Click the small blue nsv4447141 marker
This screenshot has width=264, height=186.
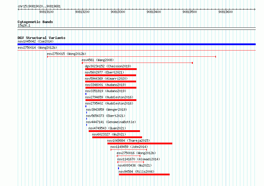point(87,125)
